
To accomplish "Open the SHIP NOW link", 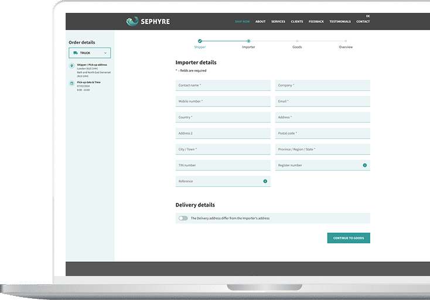I will (242, 22).
